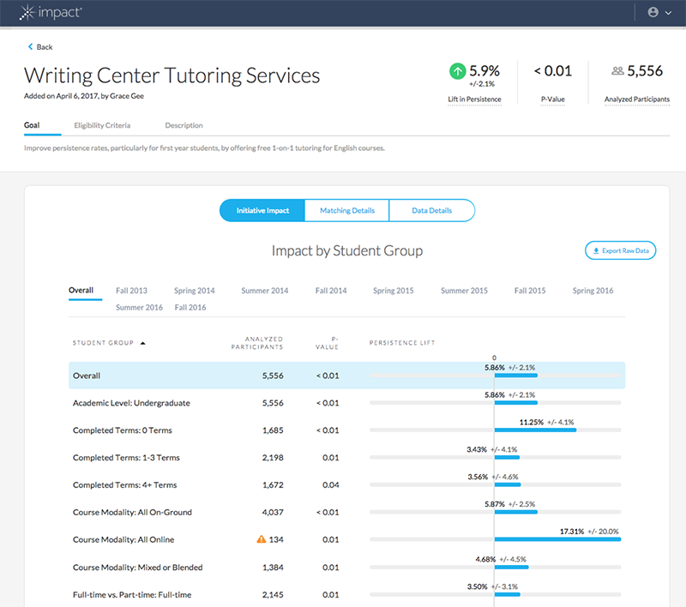This screenshot has width=686, height=607.
Task: Click the P-Value column header
Action: (328, 343)
